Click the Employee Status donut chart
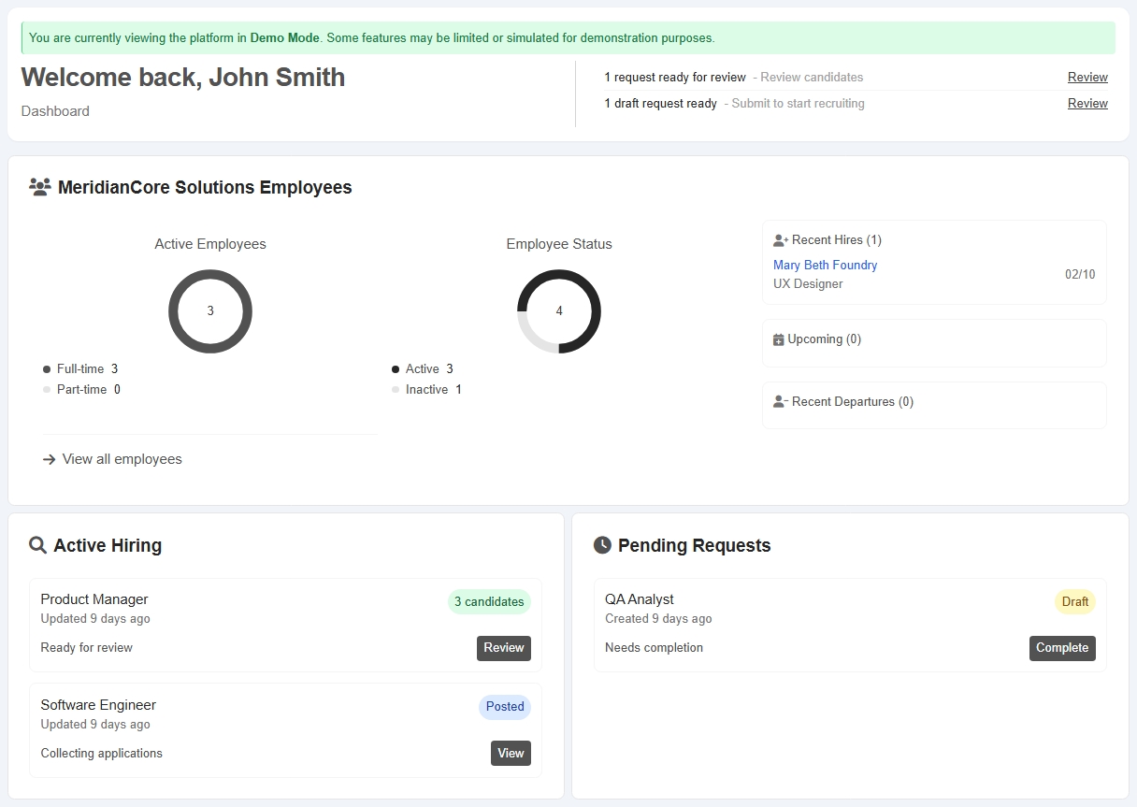 (x=559, y=311)
